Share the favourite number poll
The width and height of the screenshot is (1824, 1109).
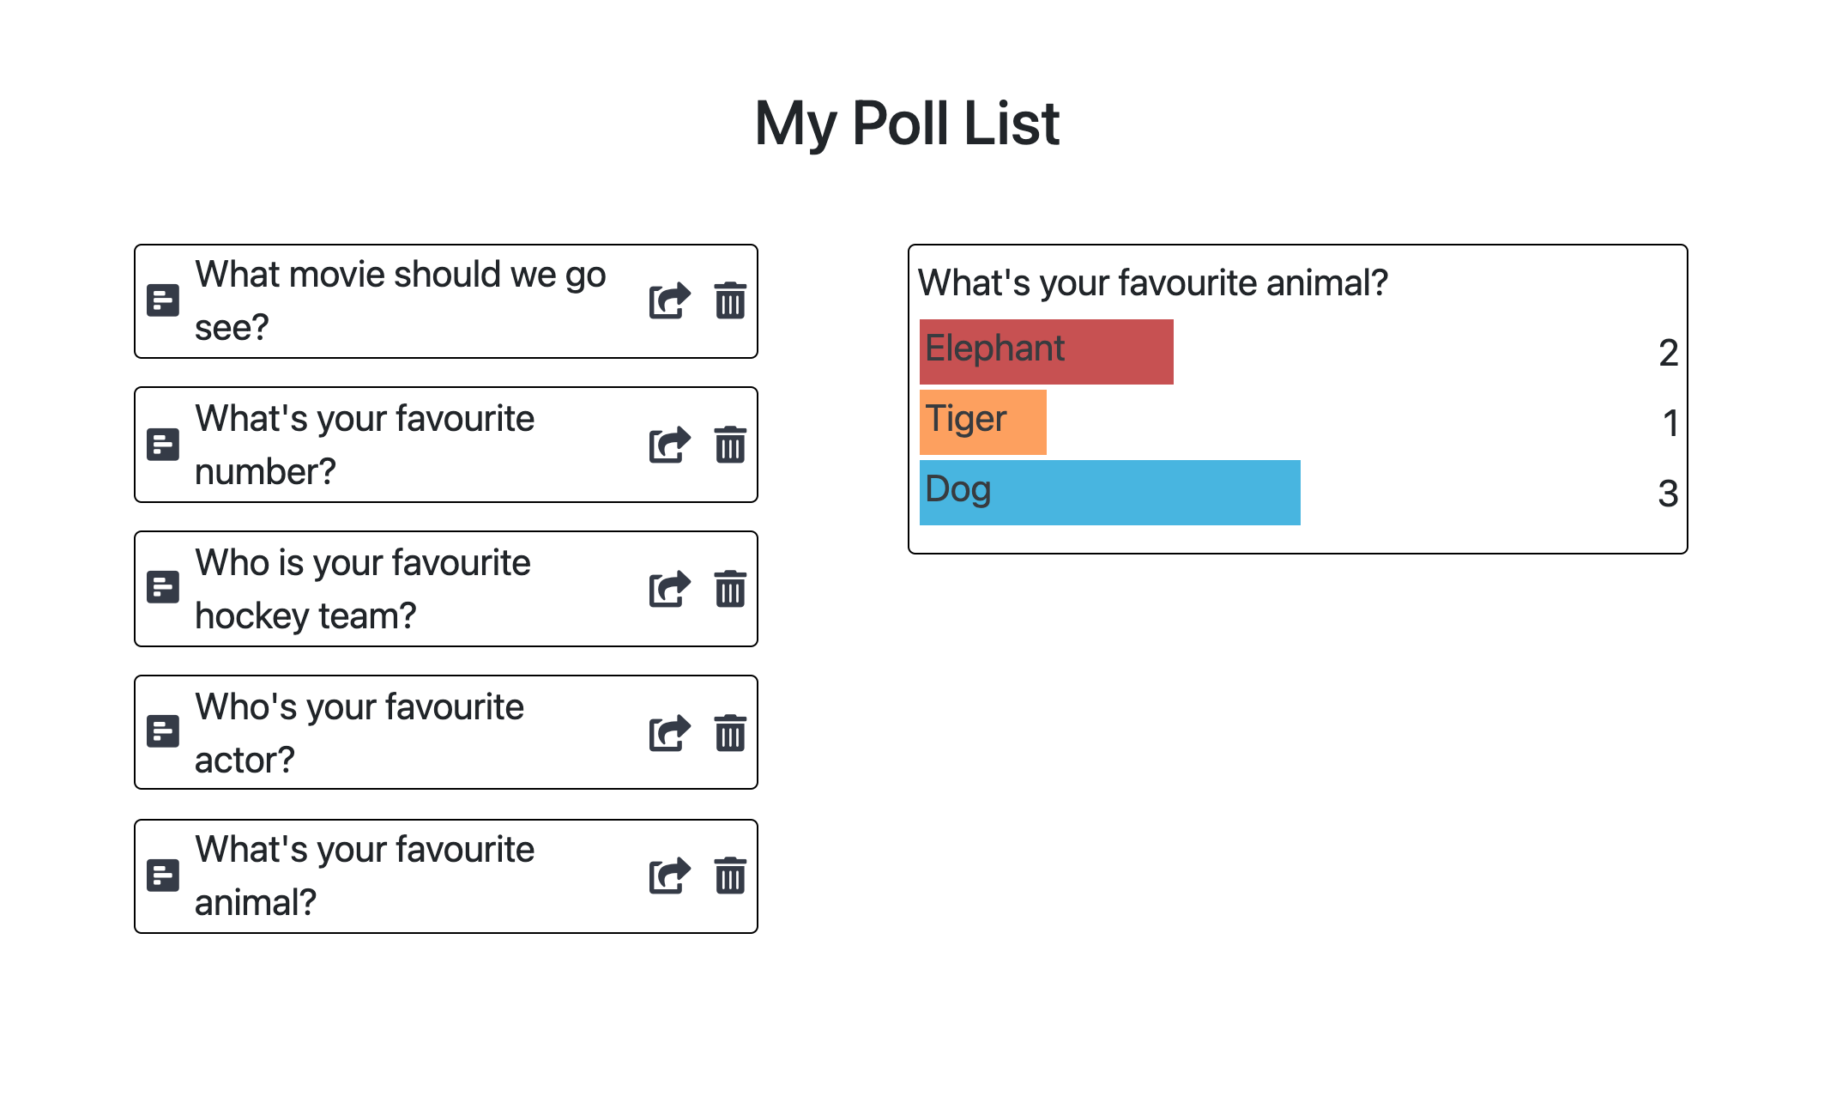click(x=669, y=445)
